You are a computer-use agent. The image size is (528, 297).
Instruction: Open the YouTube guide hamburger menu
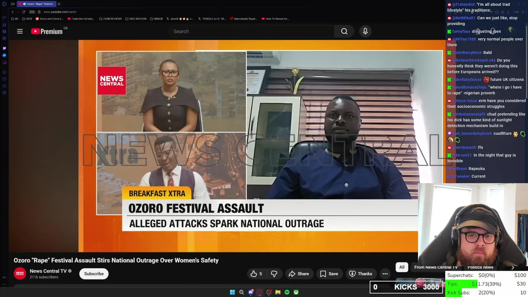tap(20, 31)
